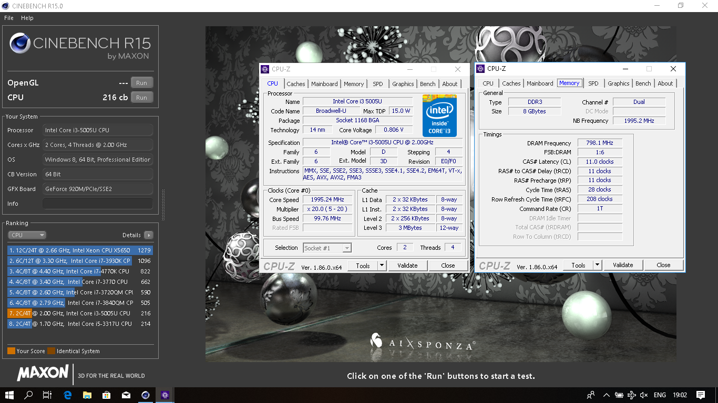Select CPU tab in Memory CPU-Z window
The image size is (718, 403).
point(488,83)
